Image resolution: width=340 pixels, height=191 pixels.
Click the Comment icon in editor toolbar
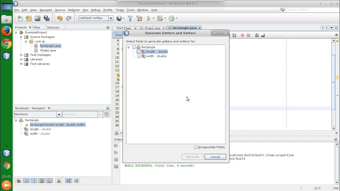pyautogui.click(x=257, y=35)
